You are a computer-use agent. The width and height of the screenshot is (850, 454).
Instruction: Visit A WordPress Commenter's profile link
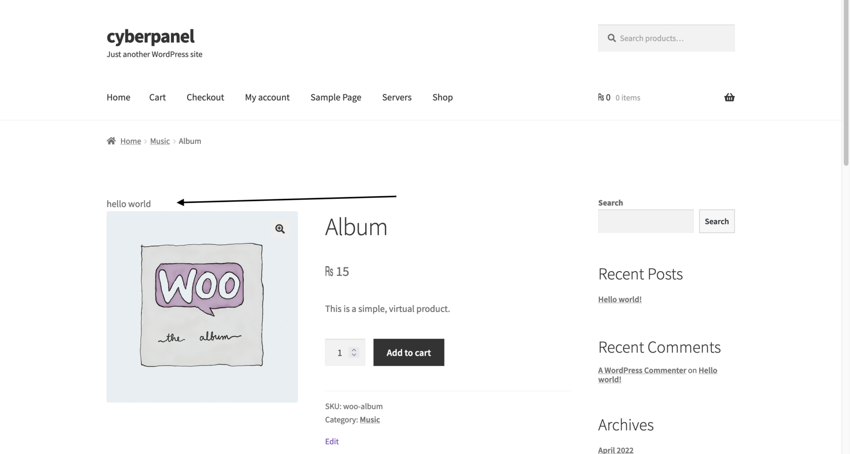[x=642, y=370]
